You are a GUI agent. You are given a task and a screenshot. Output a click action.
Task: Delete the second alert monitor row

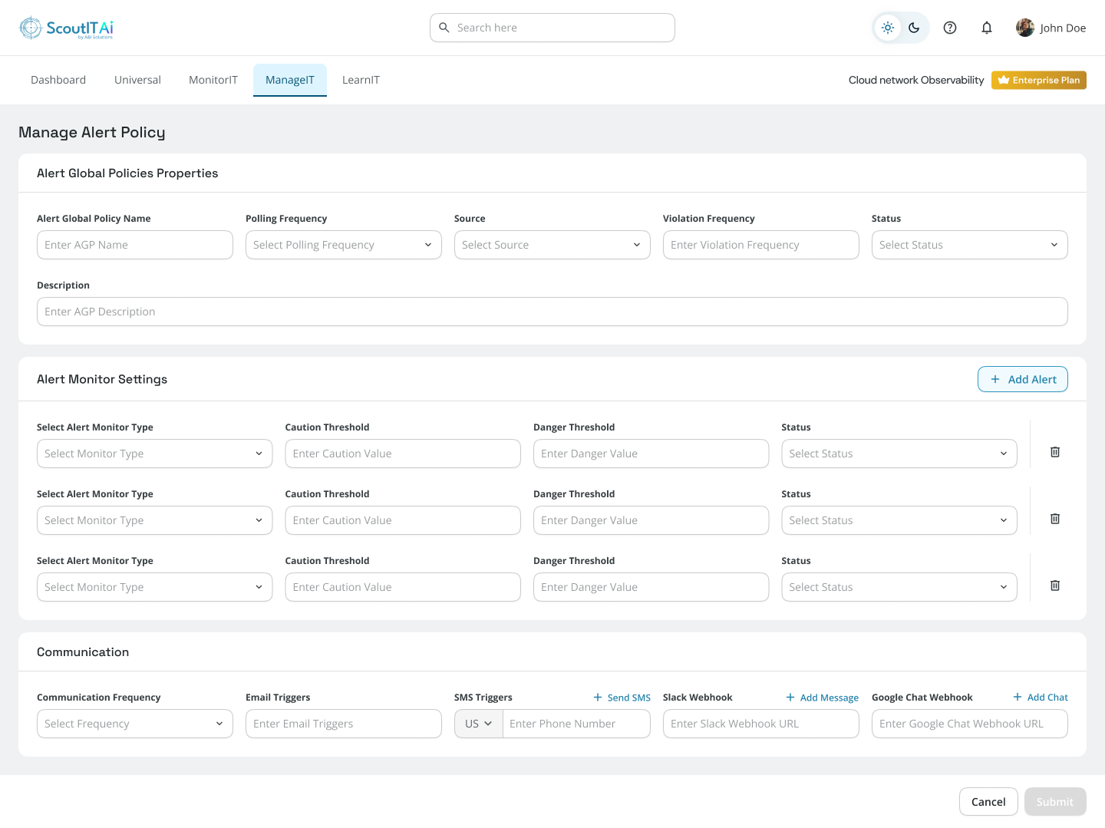pos(1055,519)
